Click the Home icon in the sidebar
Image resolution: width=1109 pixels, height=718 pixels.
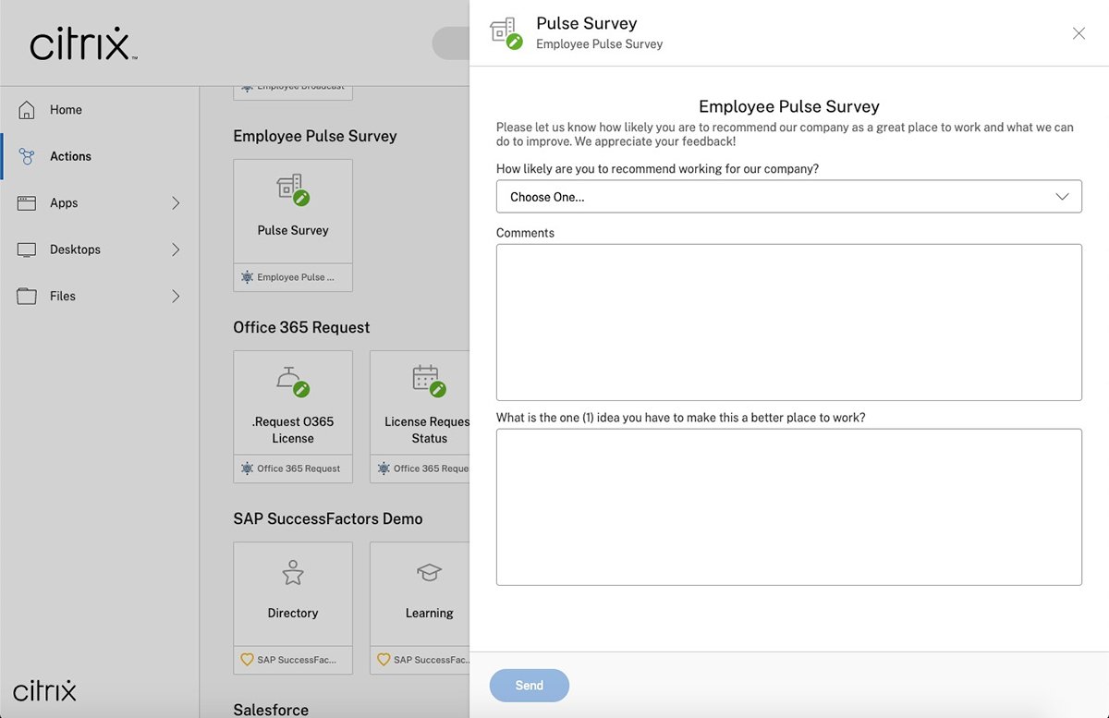pos(28,109)
